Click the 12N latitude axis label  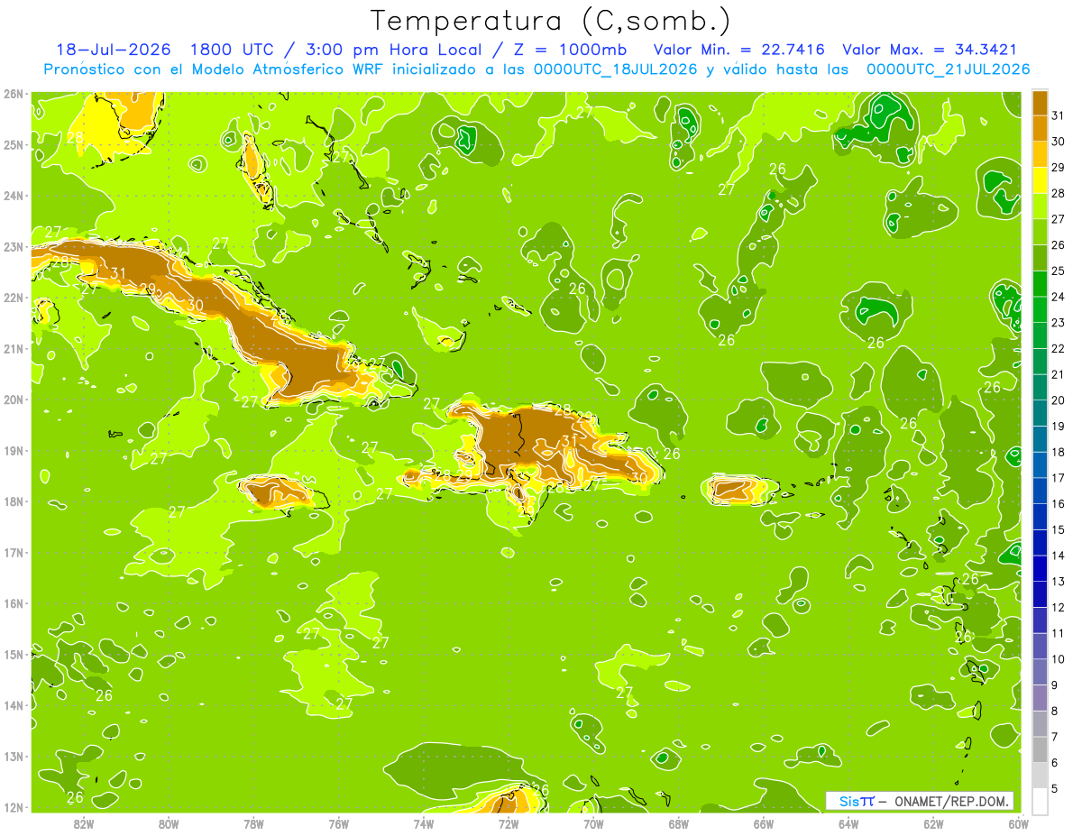pyautogui.click(x=13, y=807)
